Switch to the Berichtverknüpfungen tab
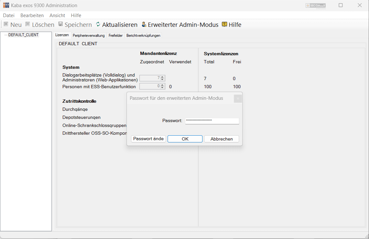 click(x=143, y=36)
